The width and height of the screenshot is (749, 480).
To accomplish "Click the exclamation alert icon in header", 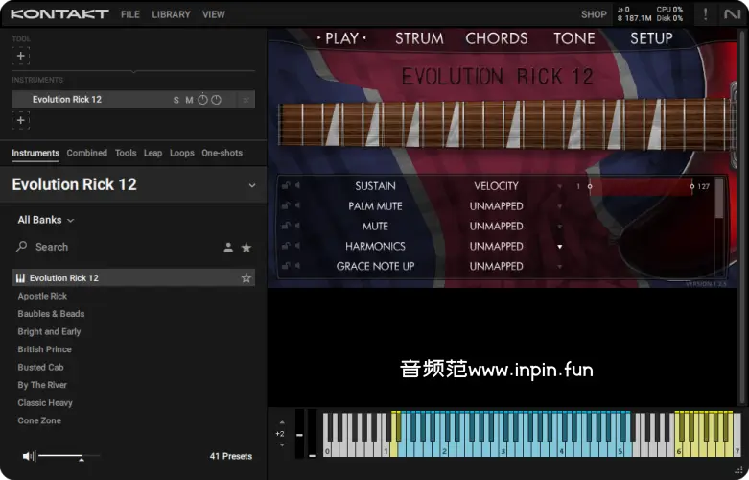I will pos(706,14).
